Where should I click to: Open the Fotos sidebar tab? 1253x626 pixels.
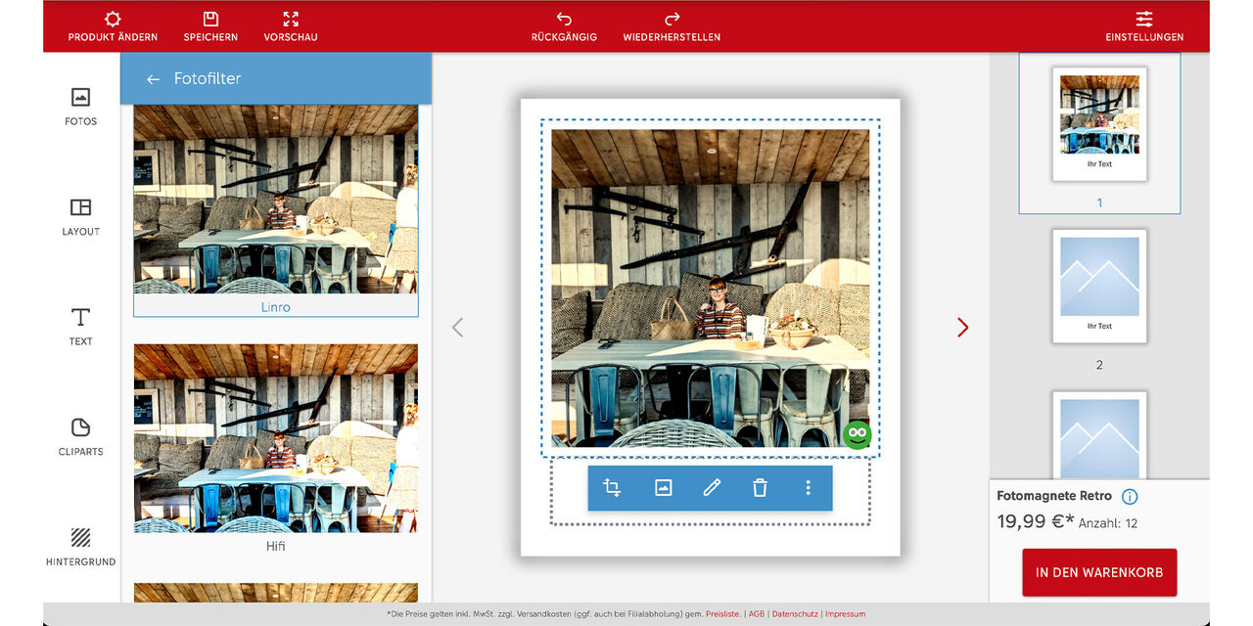click(81, 107)
